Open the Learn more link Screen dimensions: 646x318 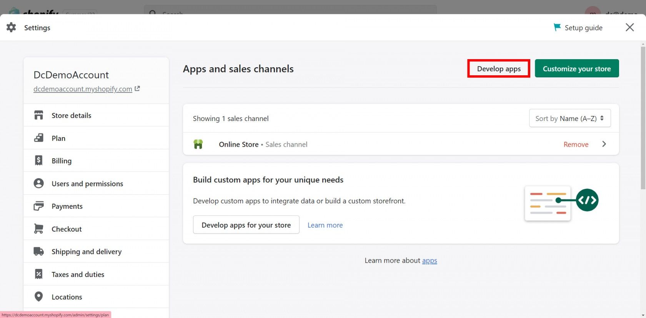pyautogui.click(x=325, y=225)
